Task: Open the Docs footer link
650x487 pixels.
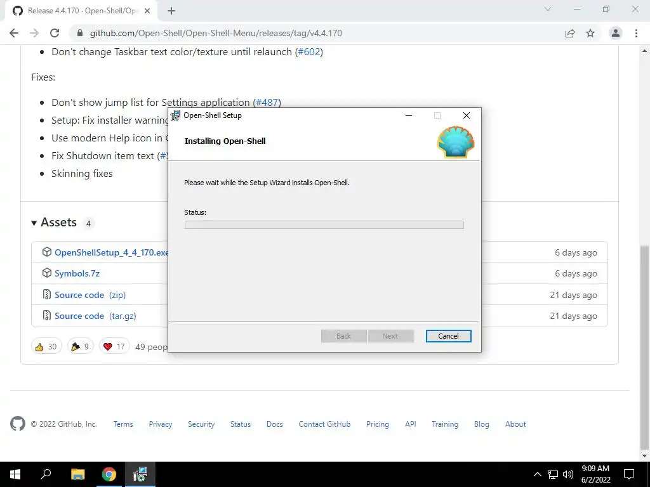Action: tap(274, 424)
